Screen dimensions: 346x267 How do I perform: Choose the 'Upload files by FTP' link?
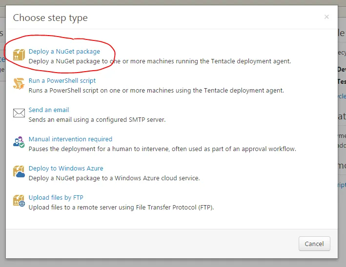coord(56,197)
